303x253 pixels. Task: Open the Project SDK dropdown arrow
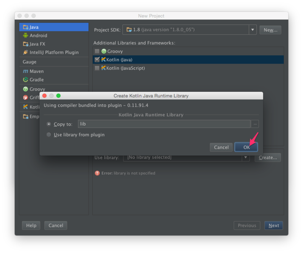coord(253,30)
